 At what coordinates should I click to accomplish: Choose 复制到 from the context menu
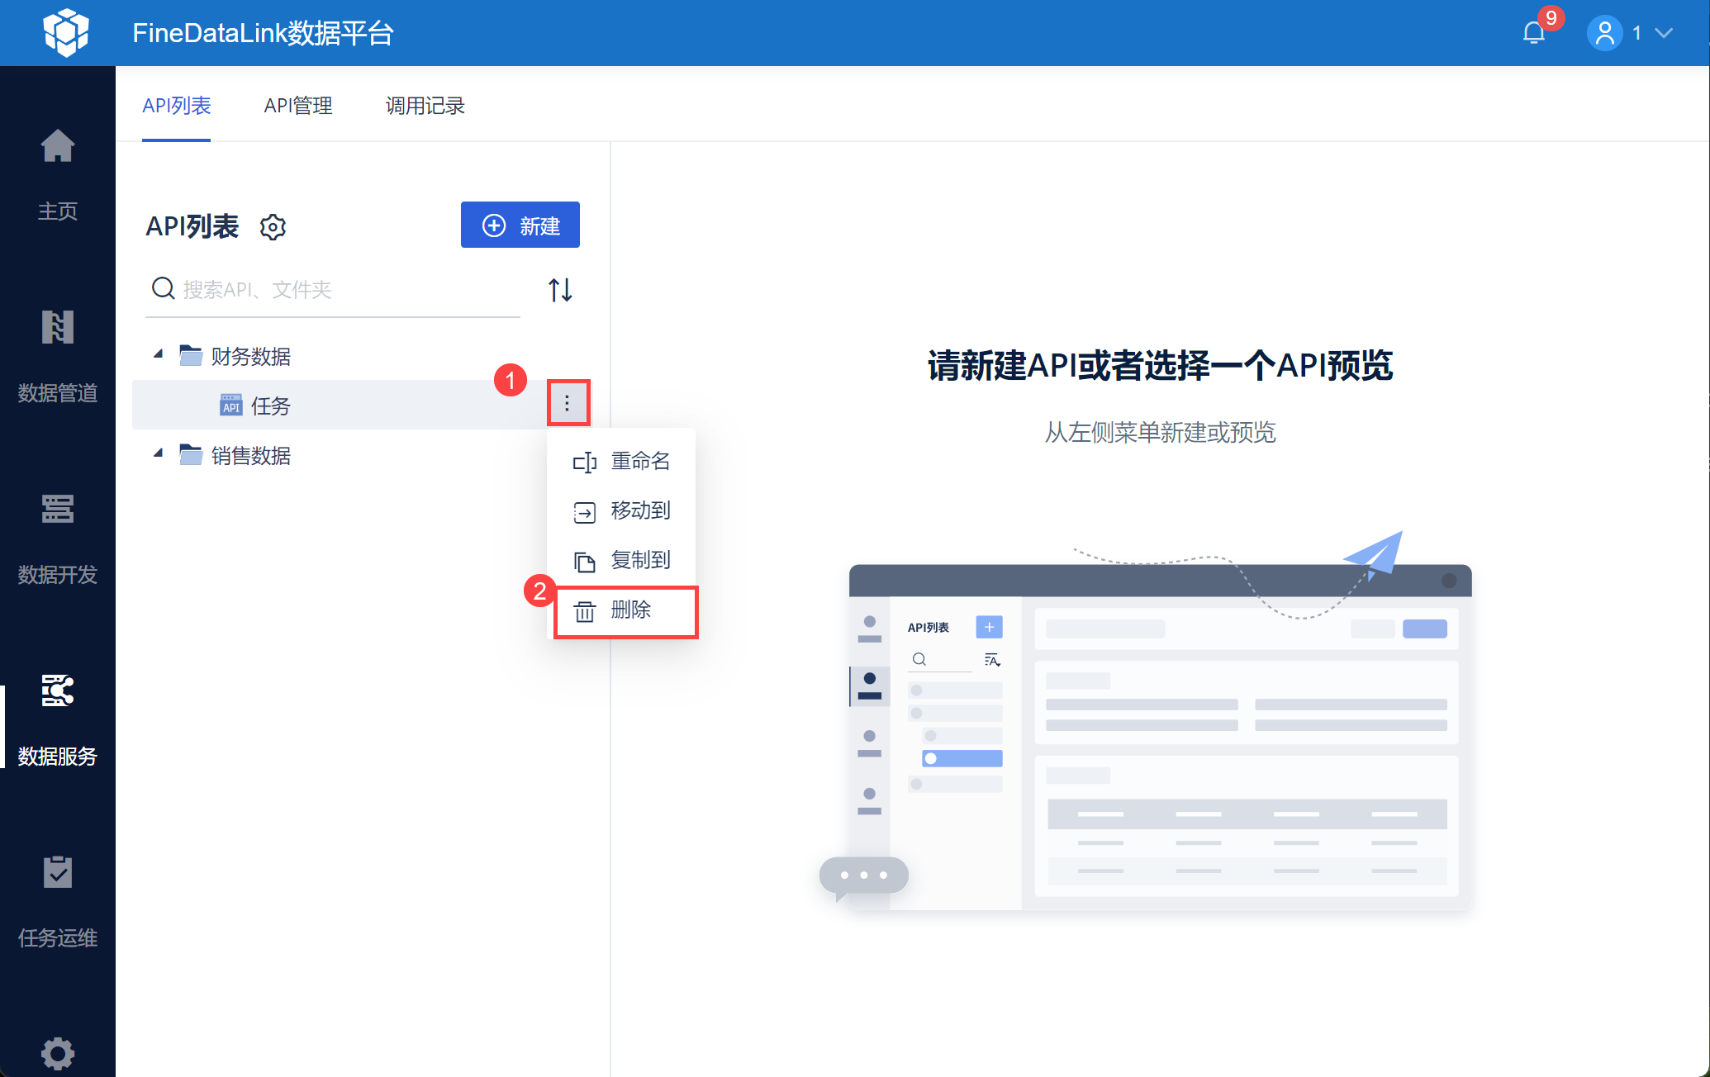point(622,560)
